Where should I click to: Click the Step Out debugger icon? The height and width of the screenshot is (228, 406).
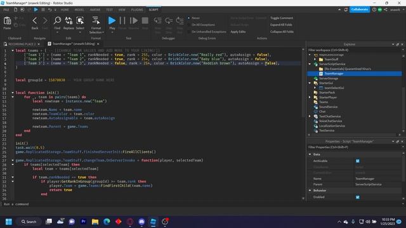coord(180,21)
